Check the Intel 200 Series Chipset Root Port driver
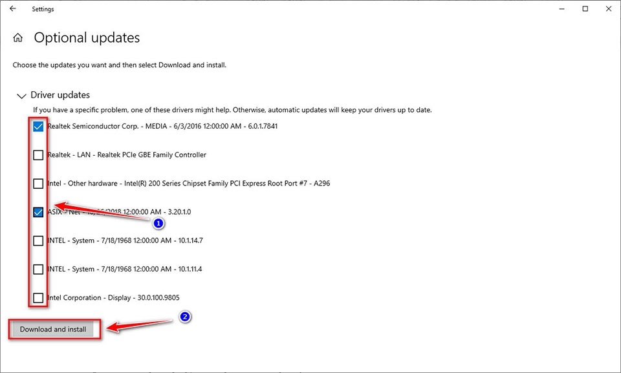The width and height of the screenshot is (621, 373). point(38,184)
